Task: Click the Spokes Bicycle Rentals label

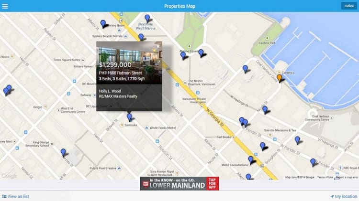Action: (107, 36)
